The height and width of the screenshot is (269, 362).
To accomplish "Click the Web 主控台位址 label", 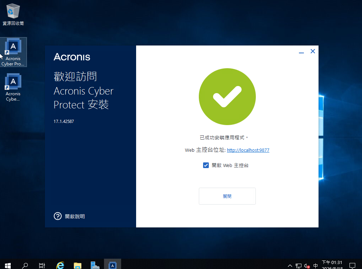I will tap(205, 150).
